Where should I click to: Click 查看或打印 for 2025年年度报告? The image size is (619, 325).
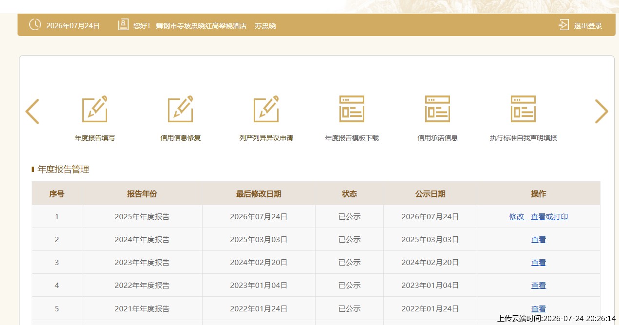549,217
